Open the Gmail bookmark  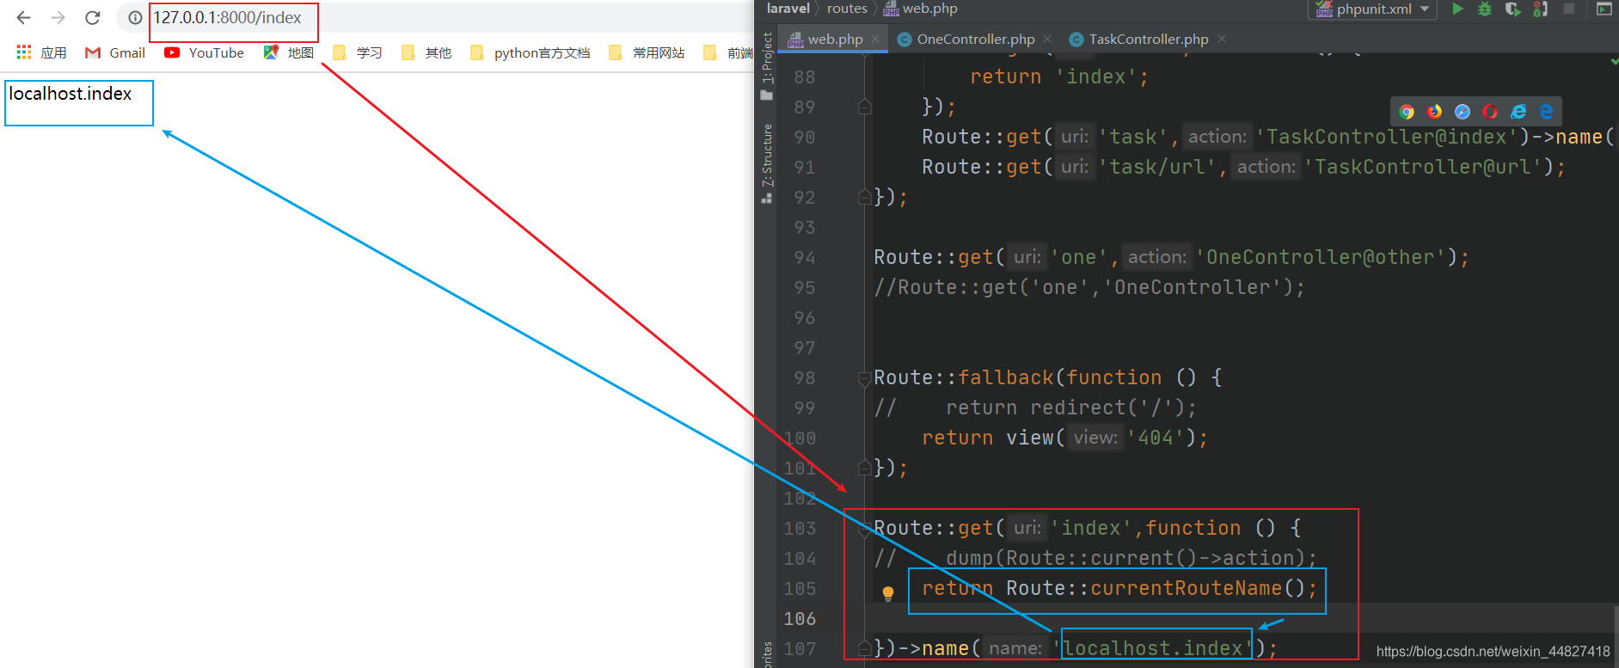point(115,52)
